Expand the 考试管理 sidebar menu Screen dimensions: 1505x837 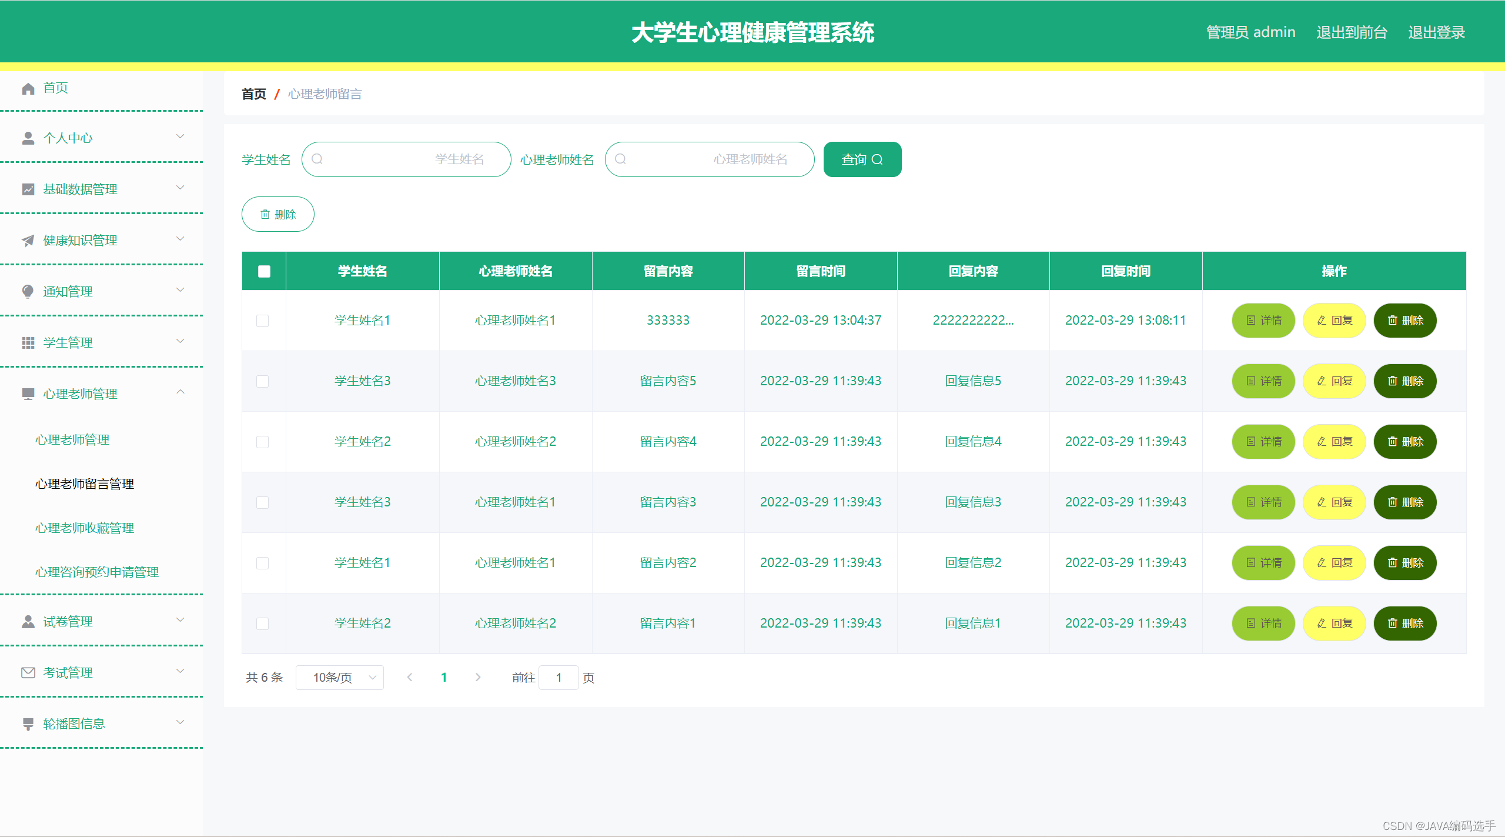(x=101, y=673)
